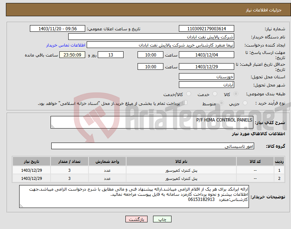Click the response deadline date 1403/12/04
Screen dimensions: 291x229
click(x=207, y=55)
